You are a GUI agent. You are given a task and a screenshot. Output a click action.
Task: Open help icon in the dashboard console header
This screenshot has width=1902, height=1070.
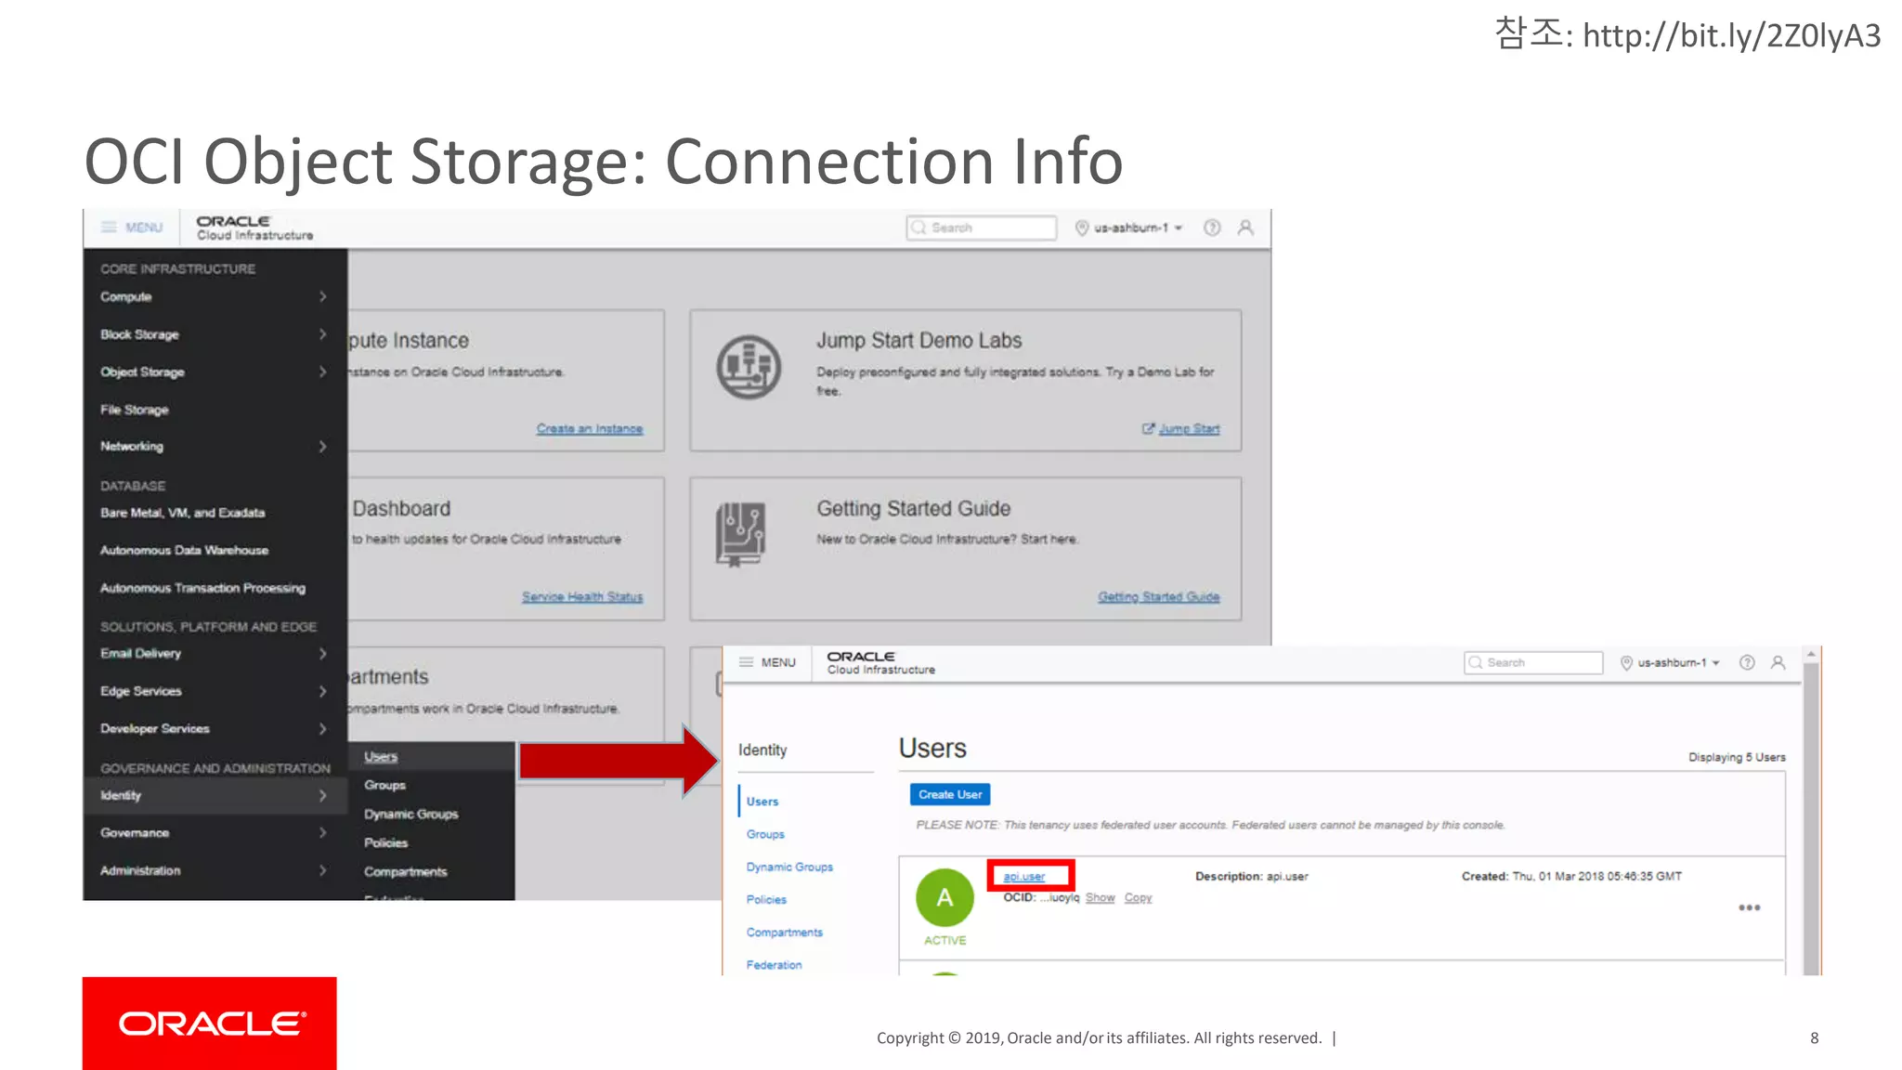(1212, 228)
